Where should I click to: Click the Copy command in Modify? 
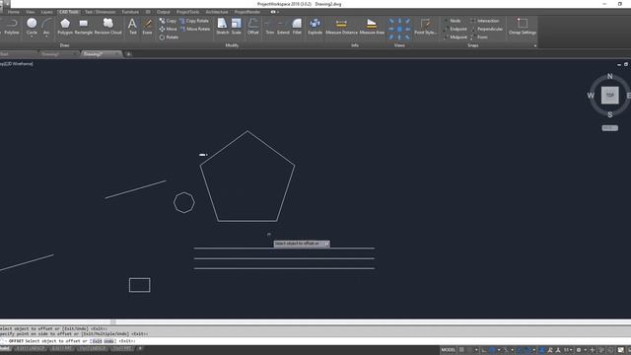click(x=168, y=21)
